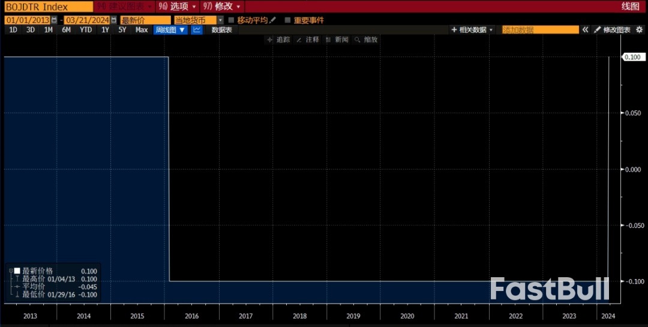648x327 pixels.
Task: Expand the 当地货币 currency dropdown
Action: pos(220,20)
